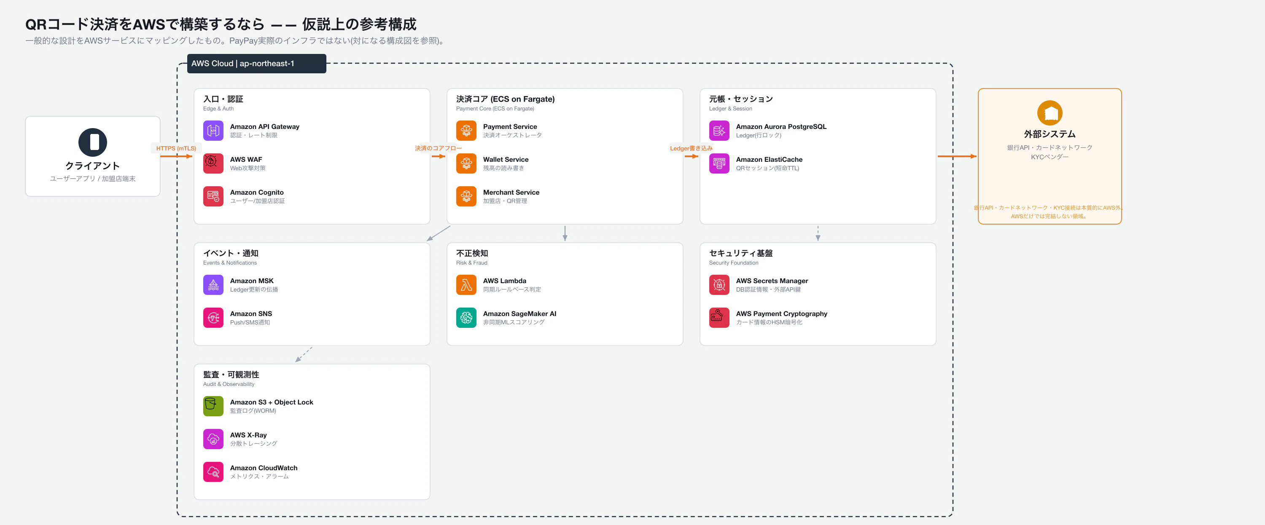This screenshot has width=1265, height=525.
Task: Select the diagram main title heading
Action: click(x=221, y=24)
